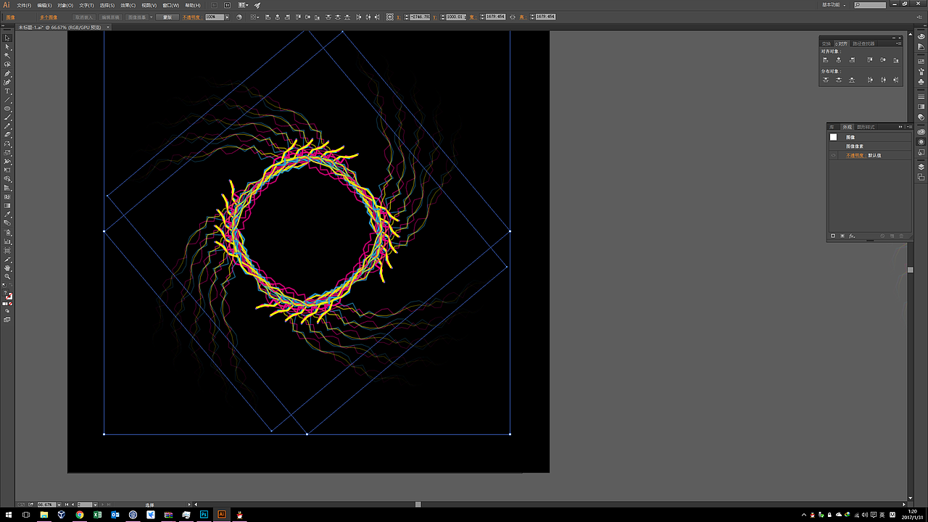Viewport: 928px width, 522px height.
Task: Open Excel from the Windows taskbar
Action: [97, 514]
